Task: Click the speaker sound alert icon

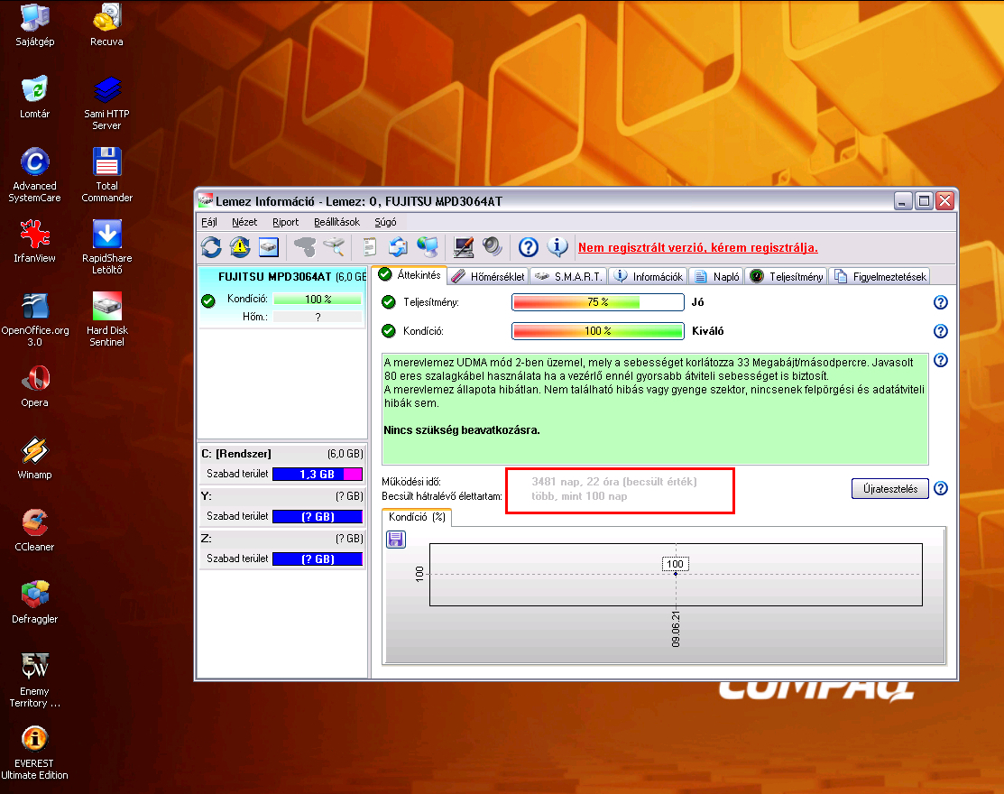Action: point(493,247)
